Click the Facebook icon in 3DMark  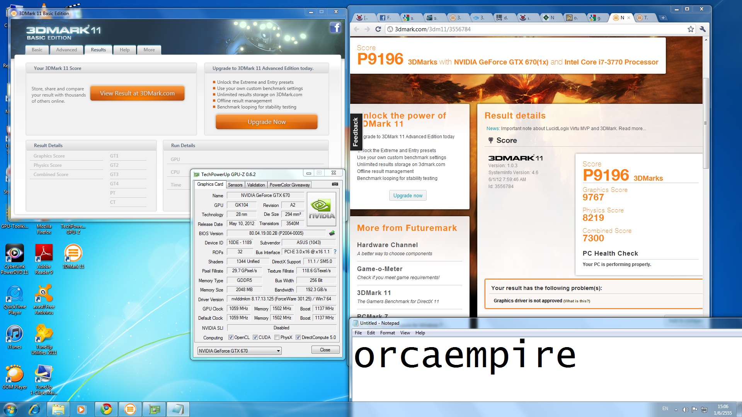click(x=335, y=27)
